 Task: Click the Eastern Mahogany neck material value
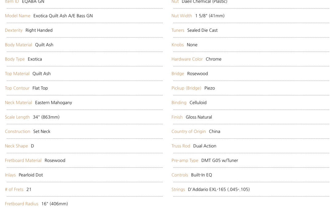click(x=53, y=103)
